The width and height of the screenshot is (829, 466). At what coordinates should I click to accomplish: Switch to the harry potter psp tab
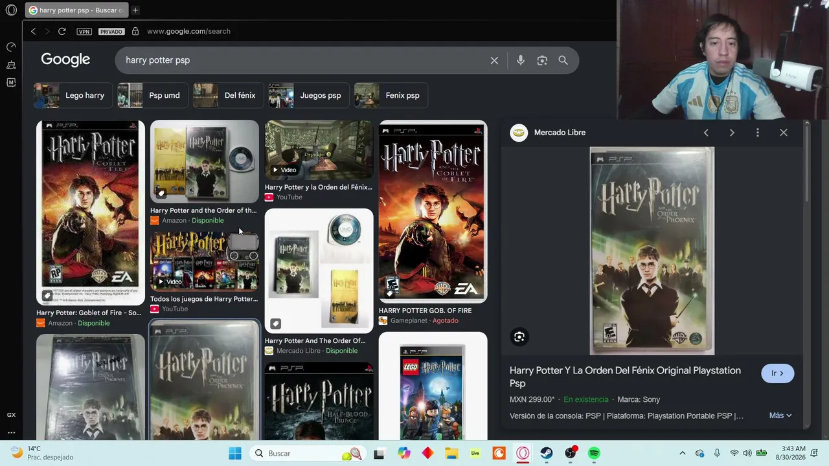coord(77,10)
